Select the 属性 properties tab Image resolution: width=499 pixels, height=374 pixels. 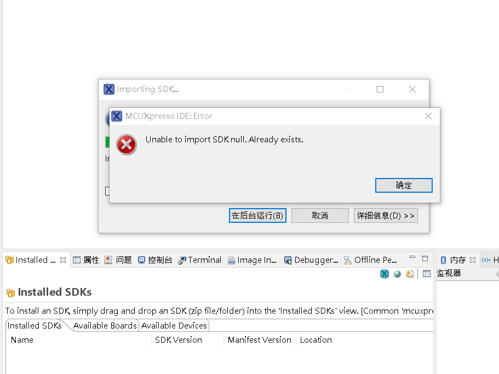click(x=86, y=260)
